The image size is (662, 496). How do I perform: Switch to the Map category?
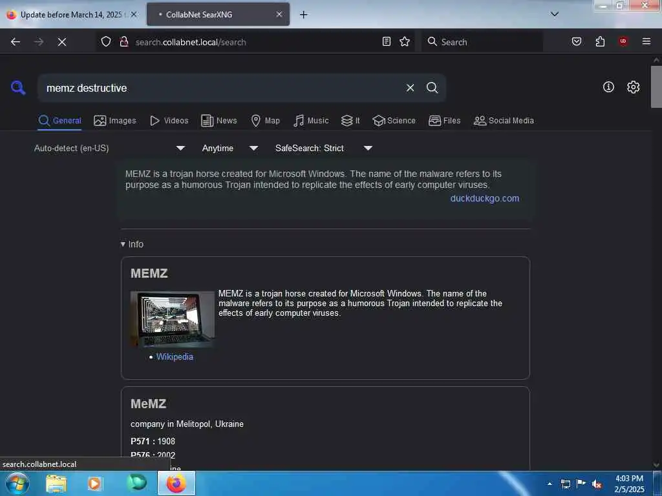(265, 121)
